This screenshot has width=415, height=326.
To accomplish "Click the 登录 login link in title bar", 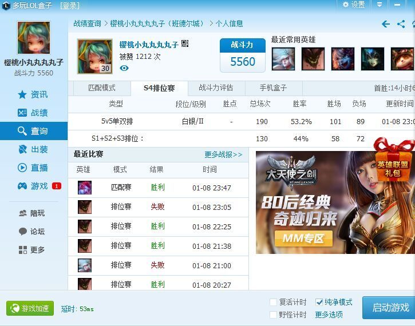I will [70, 5].
